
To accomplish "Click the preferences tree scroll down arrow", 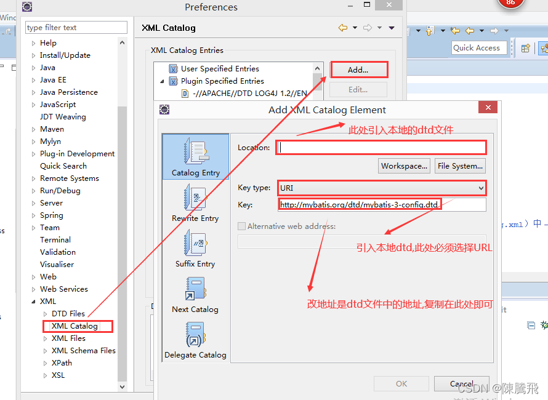I will pos(122,386).
